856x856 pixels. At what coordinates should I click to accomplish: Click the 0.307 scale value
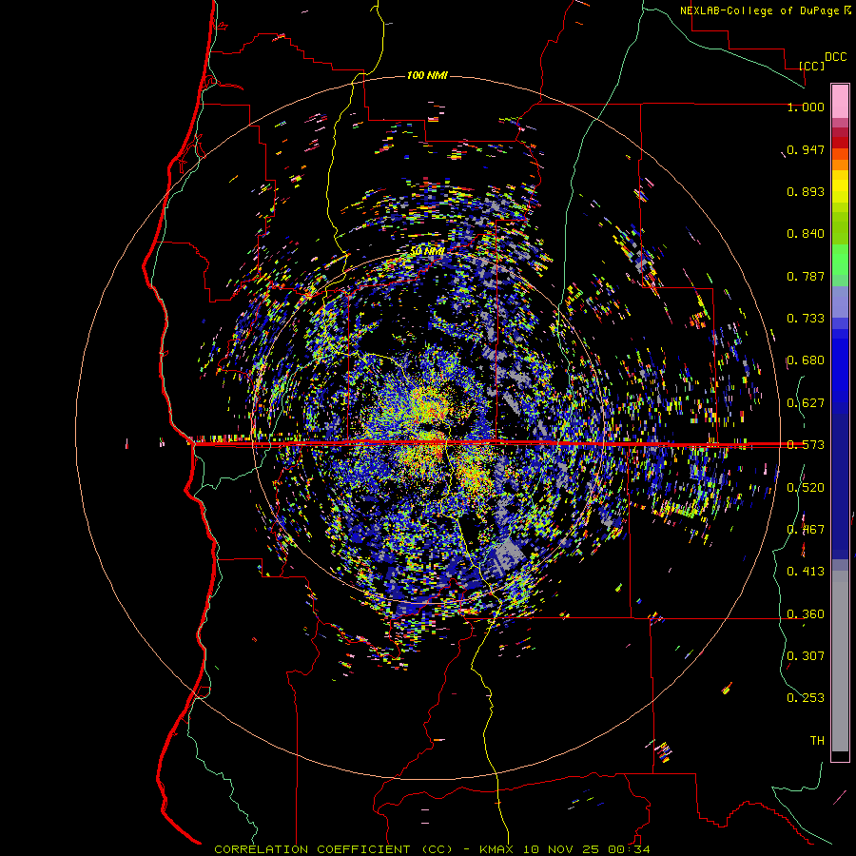806,655
